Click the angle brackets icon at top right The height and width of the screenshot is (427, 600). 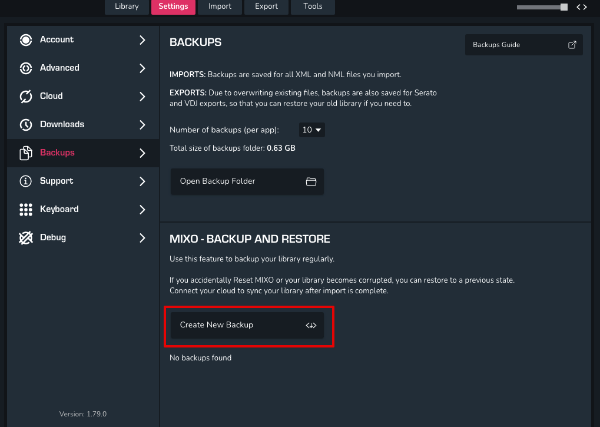tap(582, 7)
